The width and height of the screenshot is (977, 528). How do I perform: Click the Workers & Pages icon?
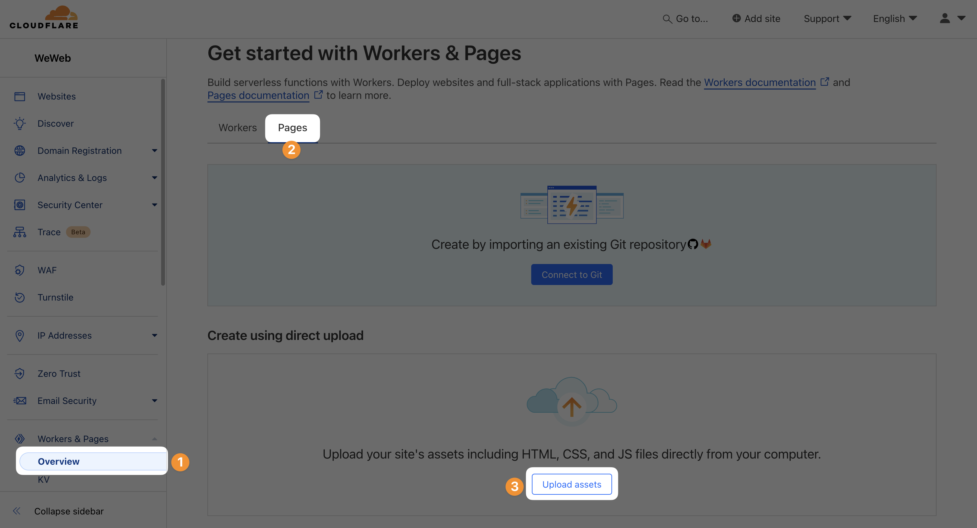[20, 438]
